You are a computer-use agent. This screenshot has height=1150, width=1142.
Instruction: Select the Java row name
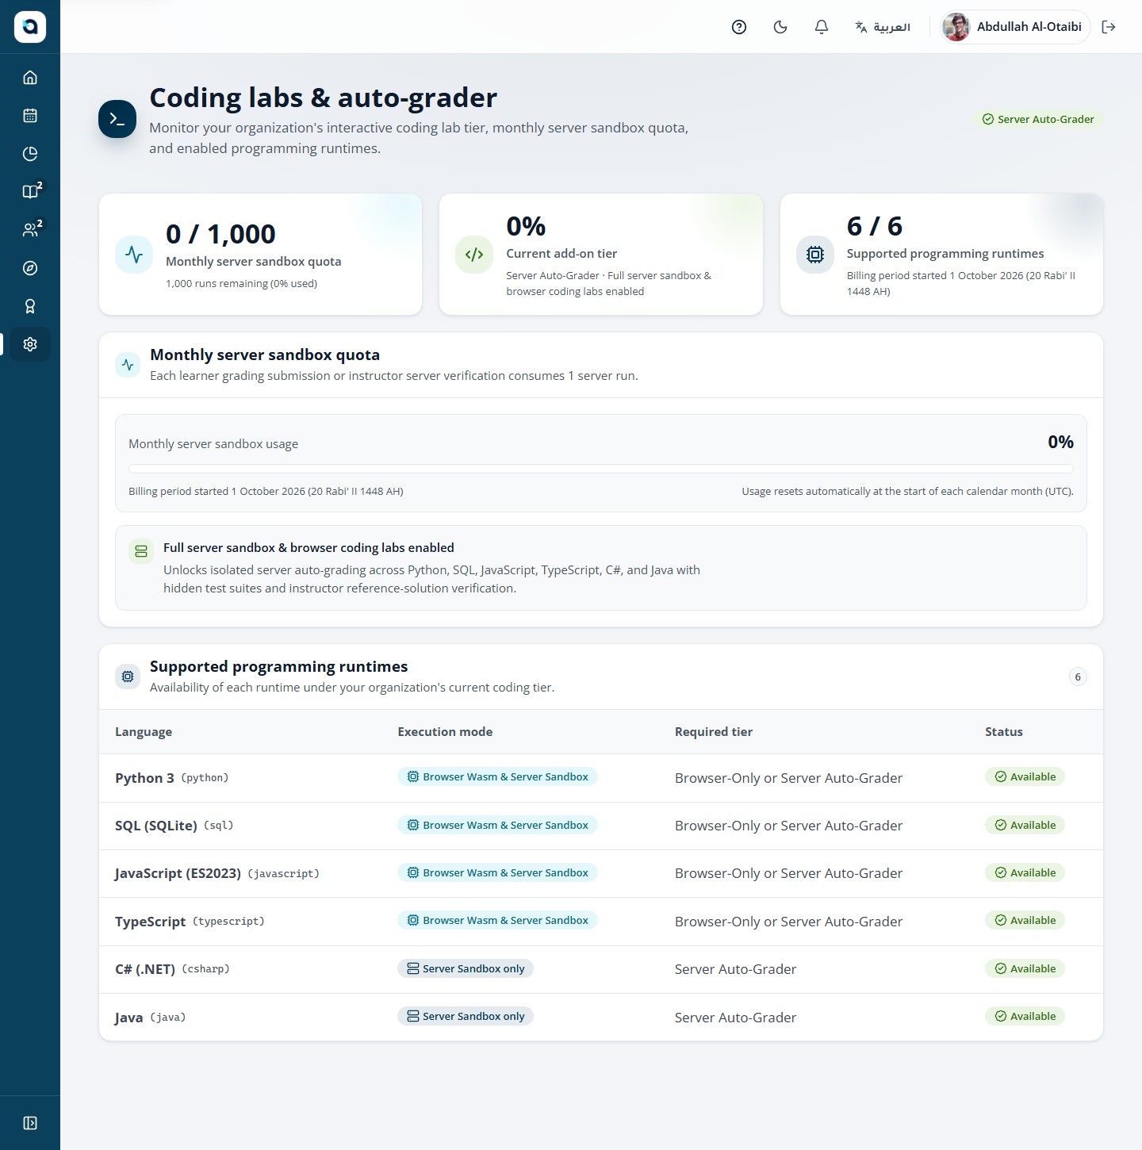point(129,1018)
